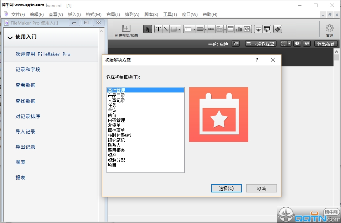Image resolution: width=341 pixels, height=223 pixels.
Task: Select the Button tool
Action: (x=200, y=29)
